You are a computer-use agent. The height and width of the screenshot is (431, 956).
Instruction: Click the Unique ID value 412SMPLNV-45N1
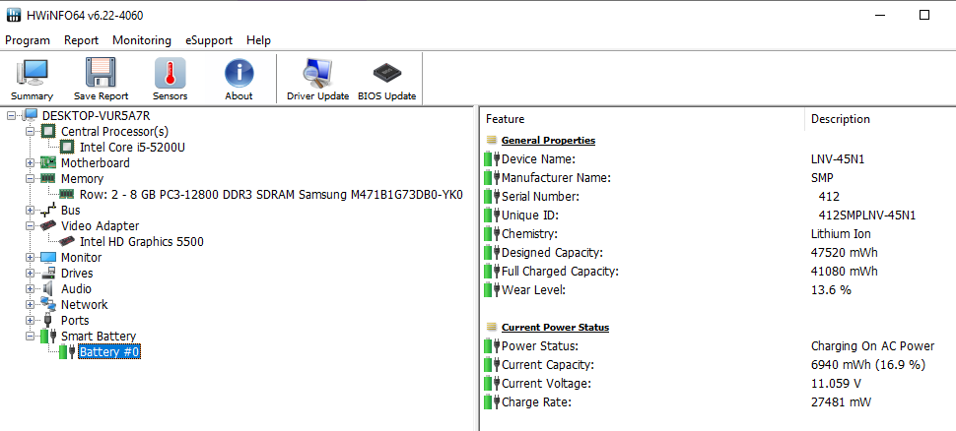(x=867, y=215)
